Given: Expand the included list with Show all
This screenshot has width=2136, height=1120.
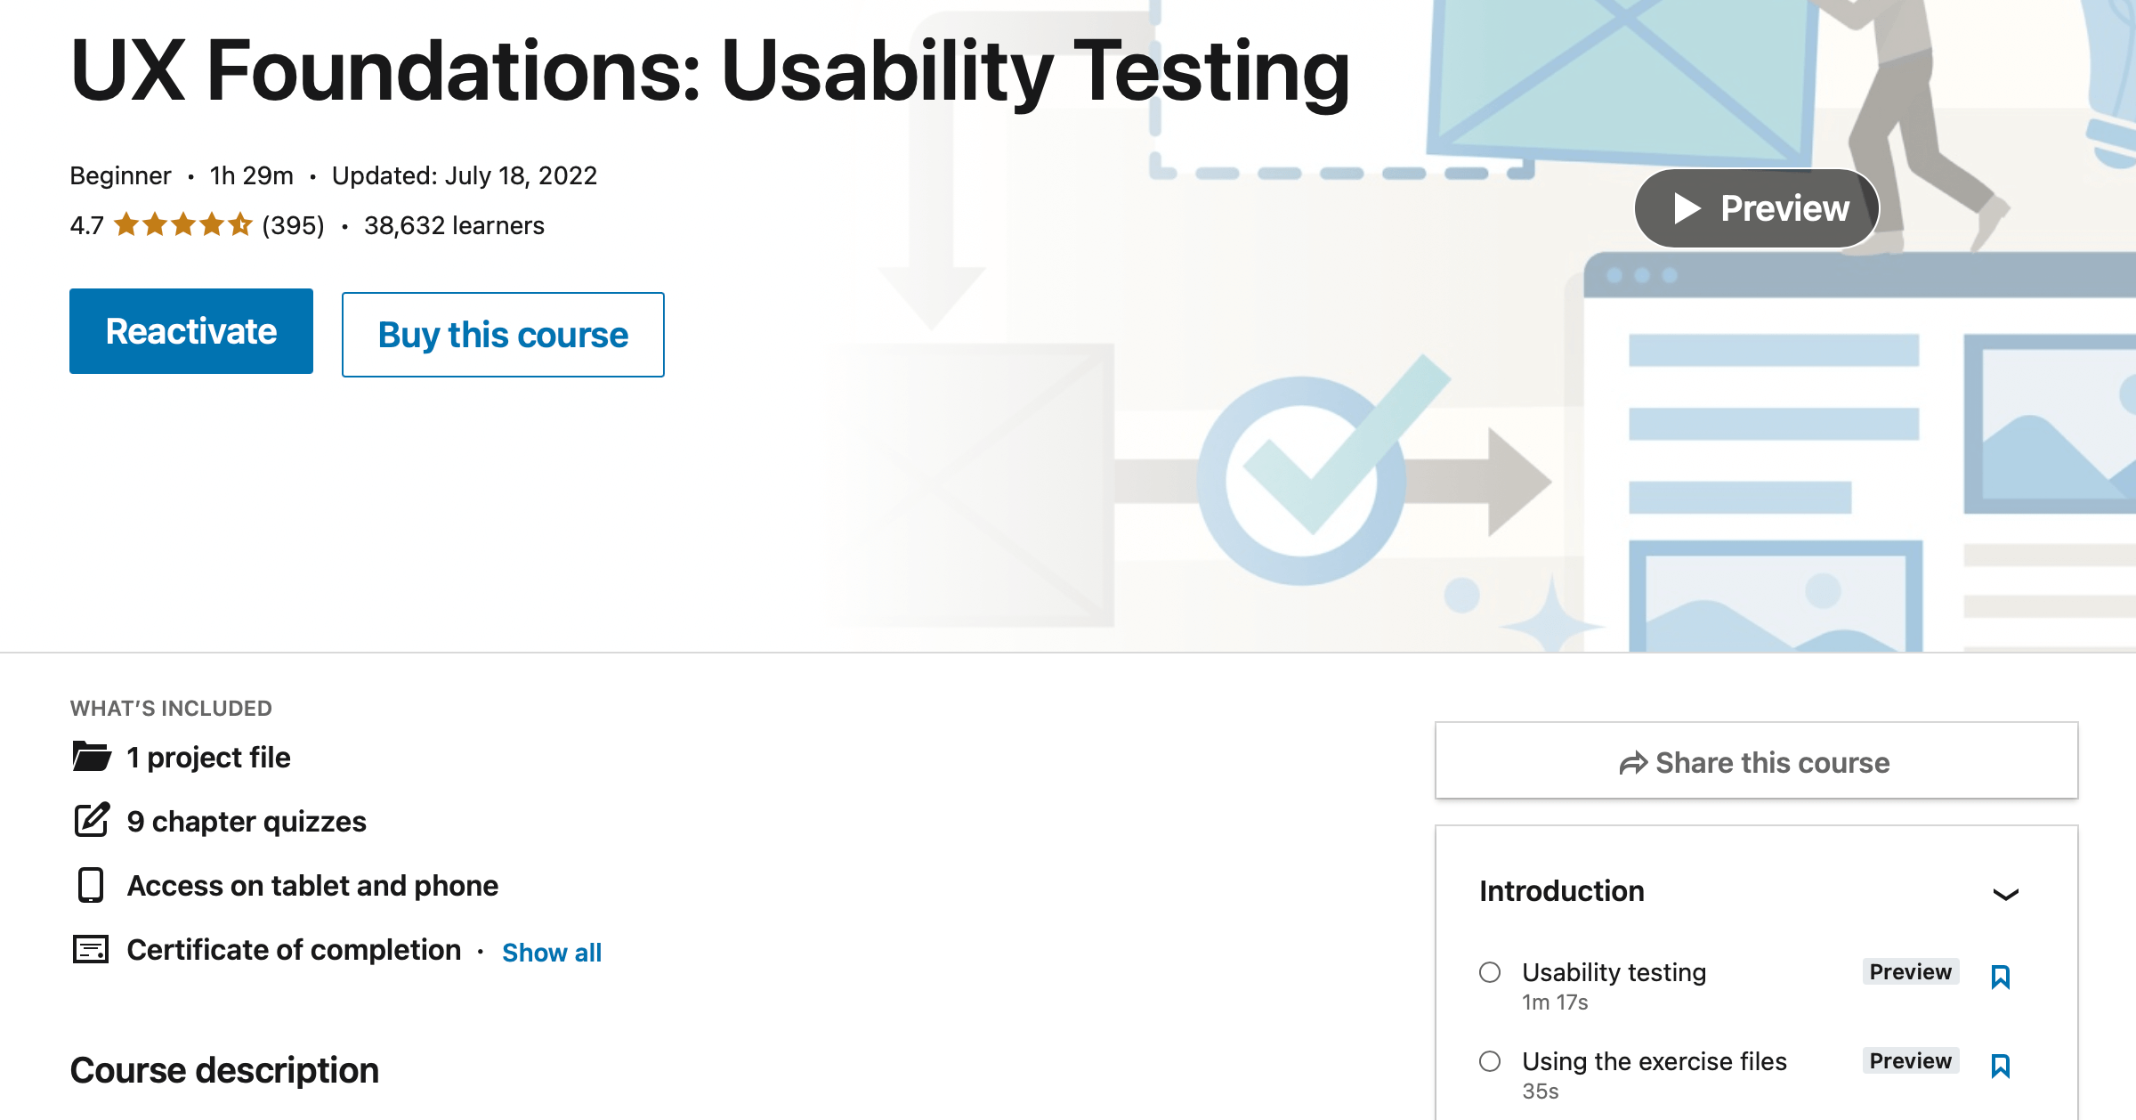Looking at the screenshot, I should point(552,953).
